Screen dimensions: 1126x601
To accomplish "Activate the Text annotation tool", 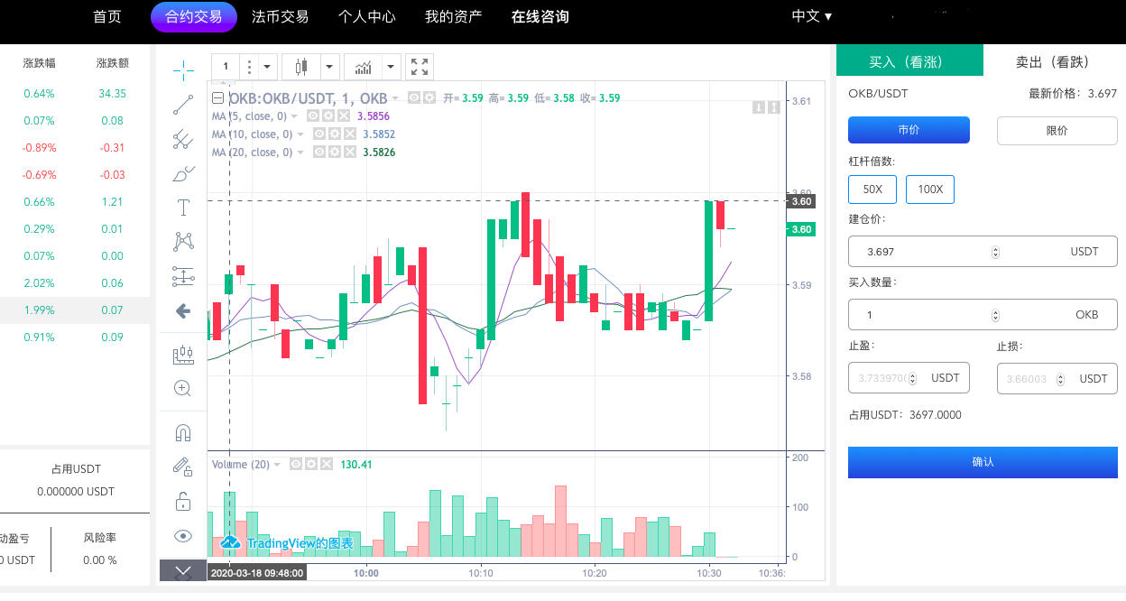I will pyautogui.click(x=183, y=208).
